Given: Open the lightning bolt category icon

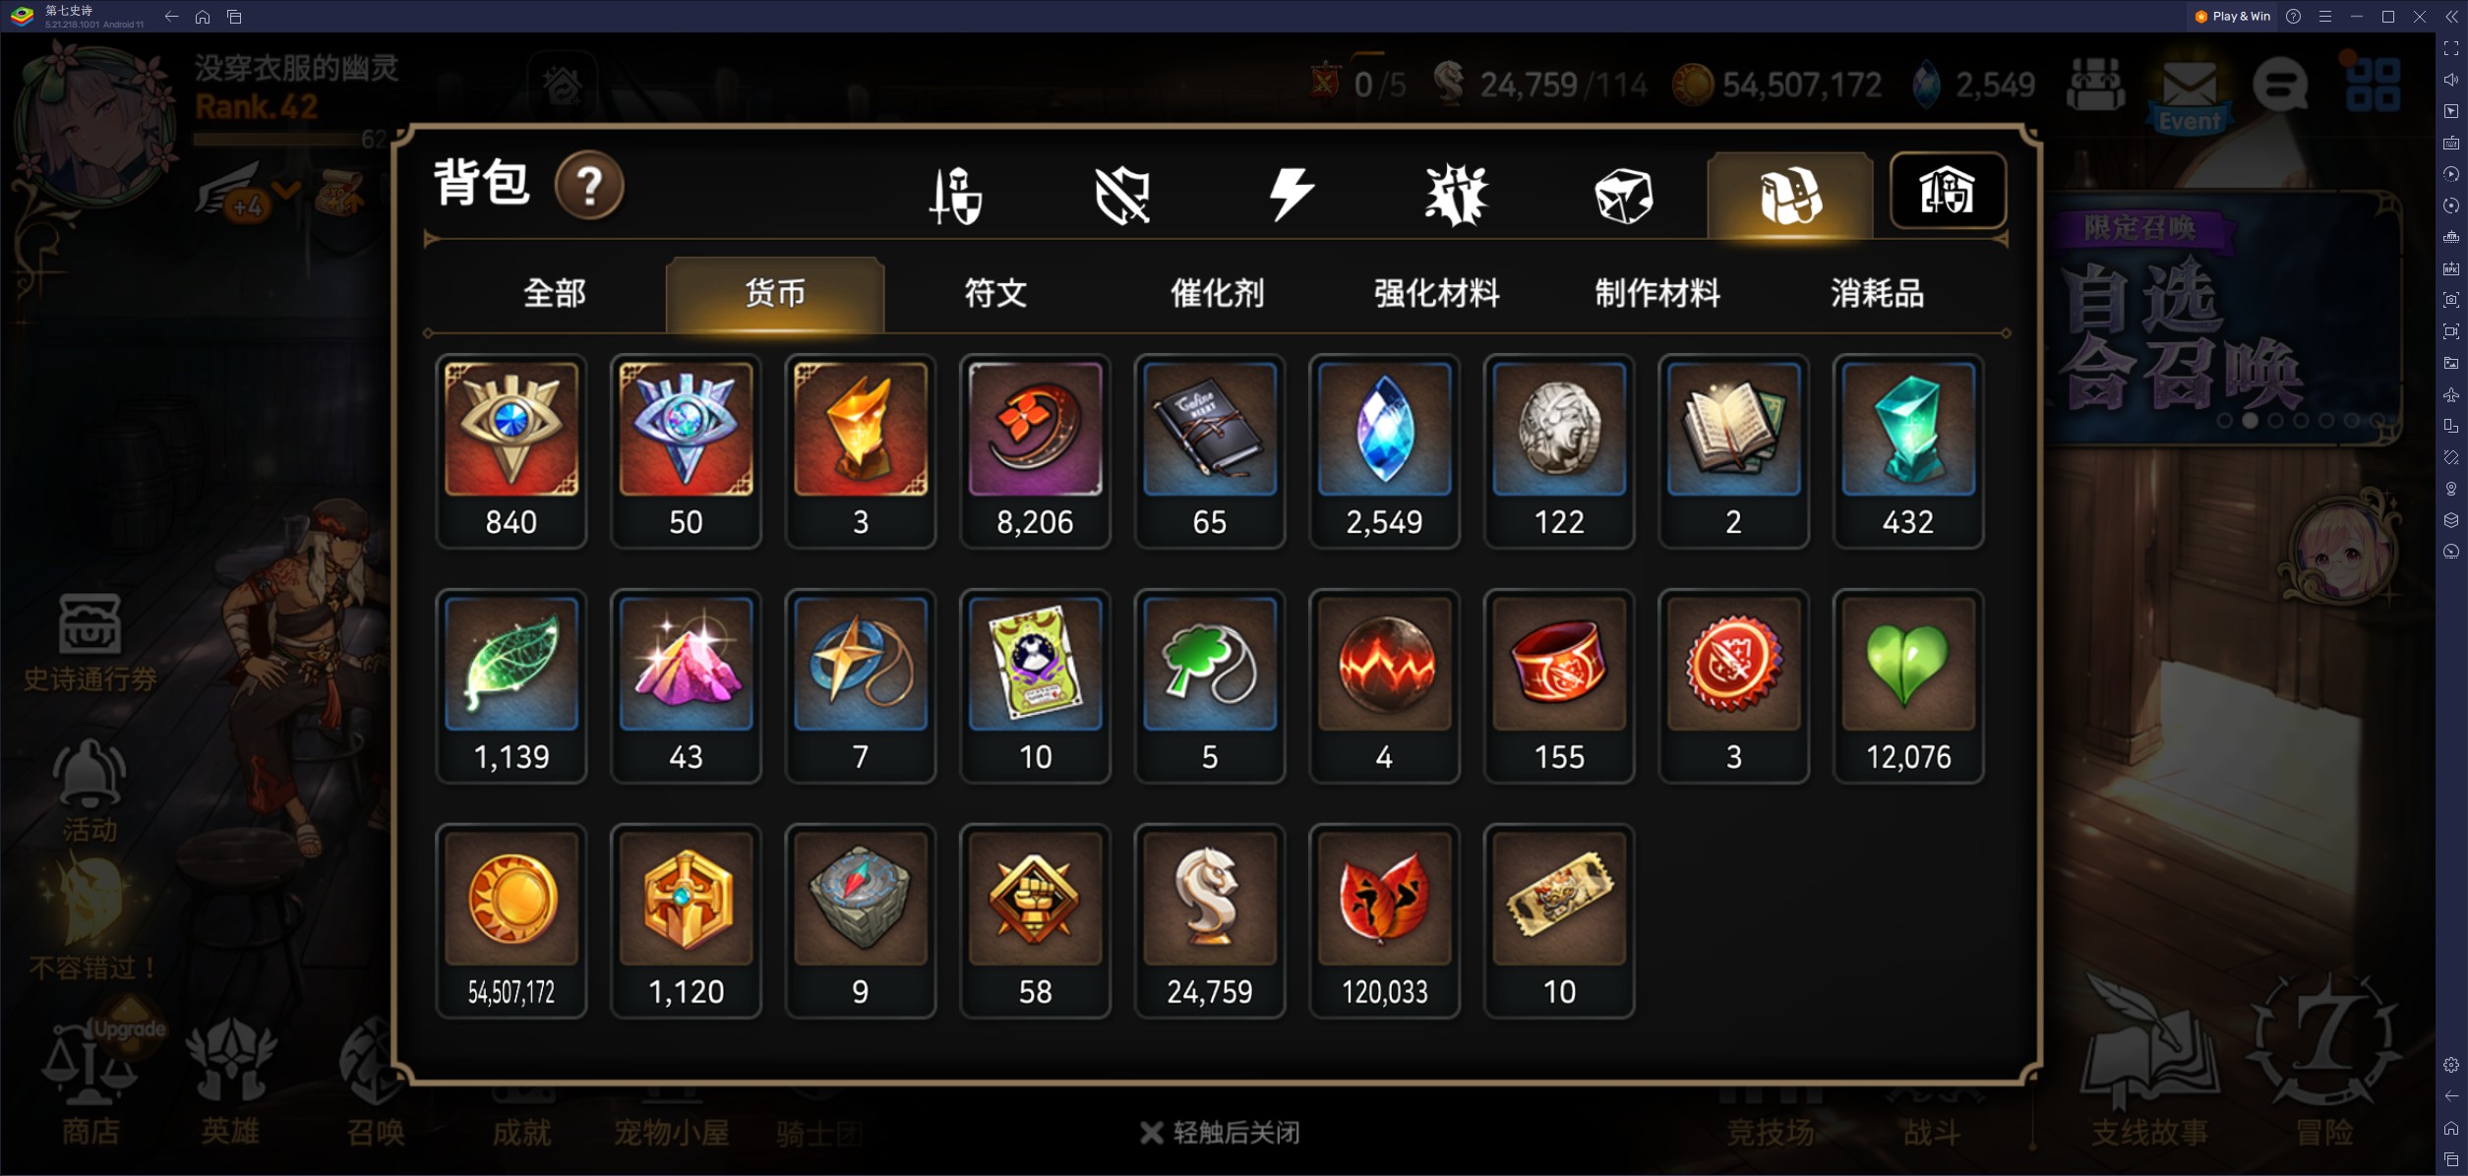Looking at the screenshot, I should (1291, 194).
